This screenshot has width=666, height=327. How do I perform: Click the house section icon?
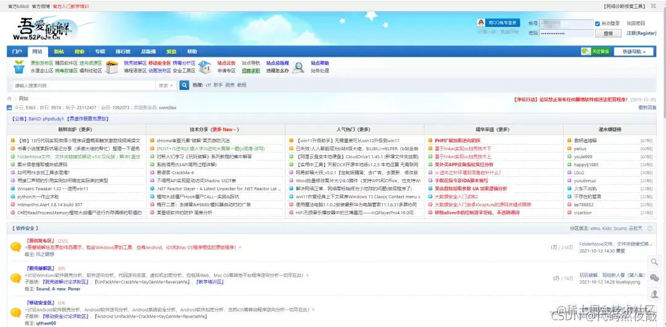205,67
